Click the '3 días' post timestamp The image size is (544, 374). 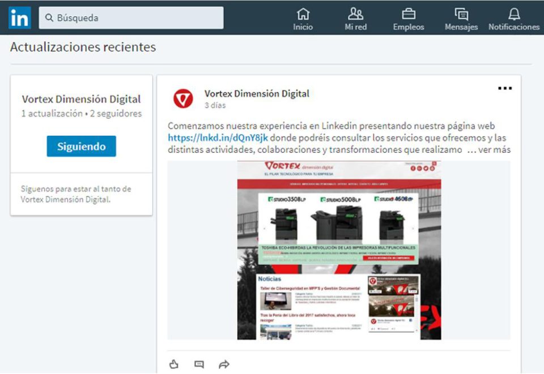215,105
